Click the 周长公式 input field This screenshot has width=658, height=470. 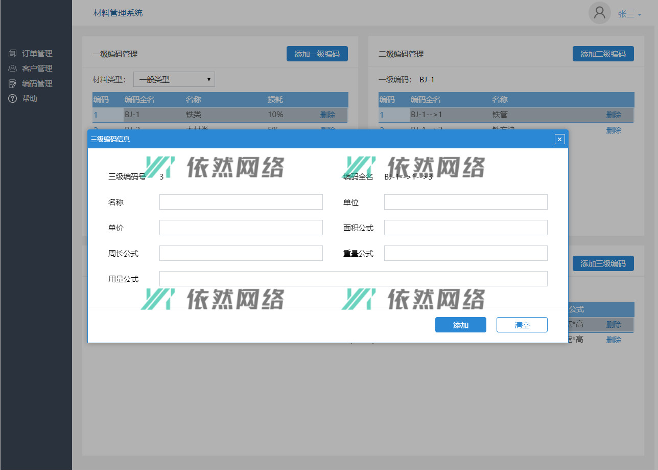241,253
